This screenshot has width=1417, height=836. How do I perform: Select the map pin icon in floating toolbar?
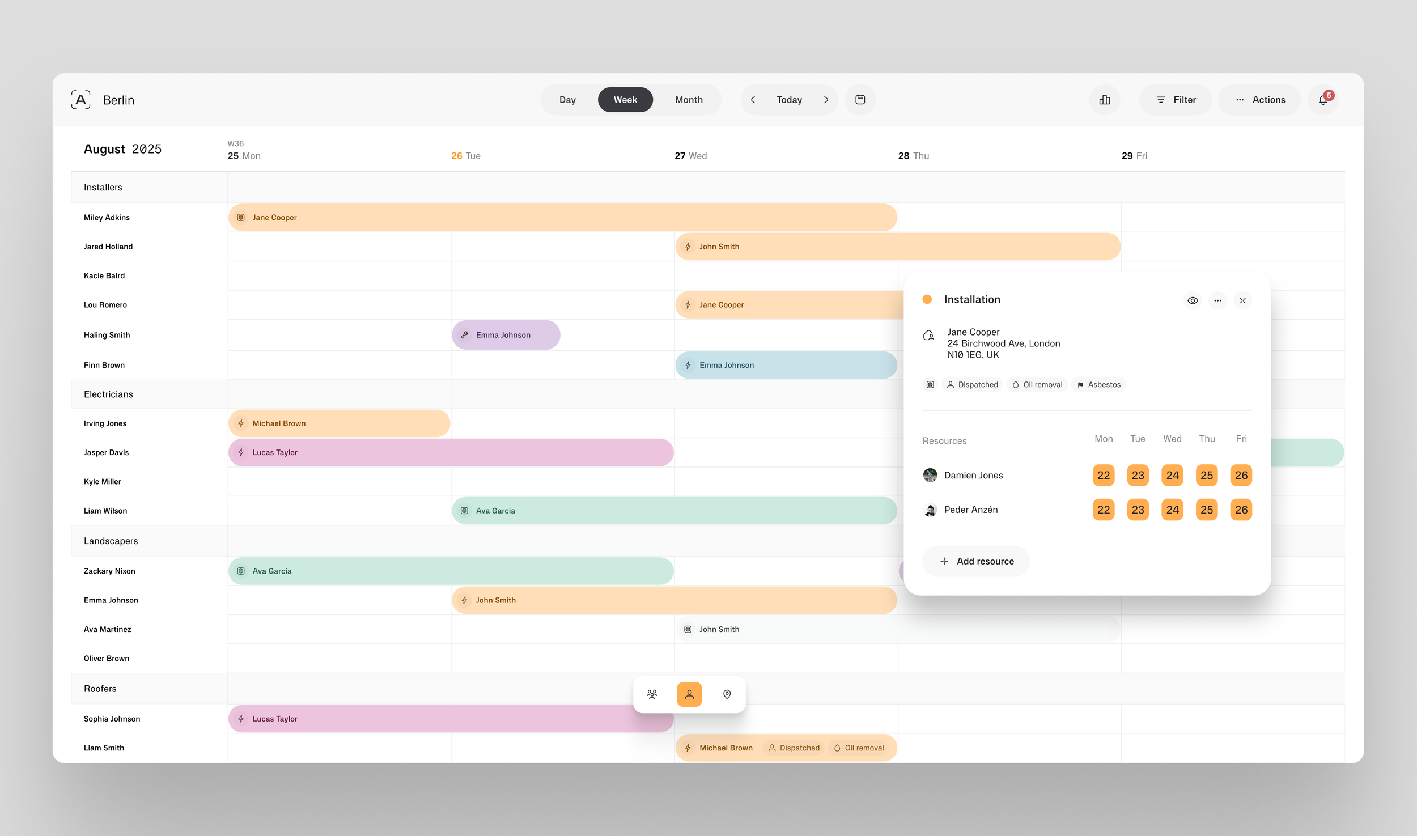point(726,694)
